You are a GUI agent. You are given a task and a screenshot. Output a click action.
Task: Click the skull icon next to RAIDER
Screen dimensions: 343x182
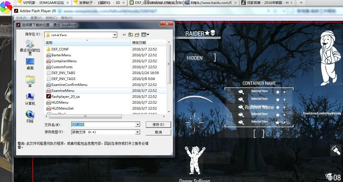click(x=213, y=33)
